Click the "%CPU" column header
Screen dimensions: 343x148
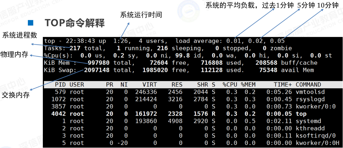[x=230, y=85]
